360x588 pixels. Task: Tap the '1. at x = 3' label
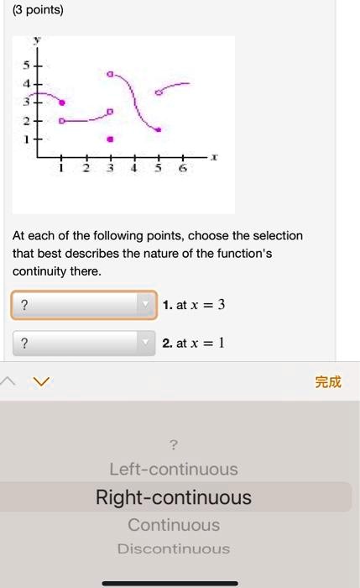coord(194,305)
